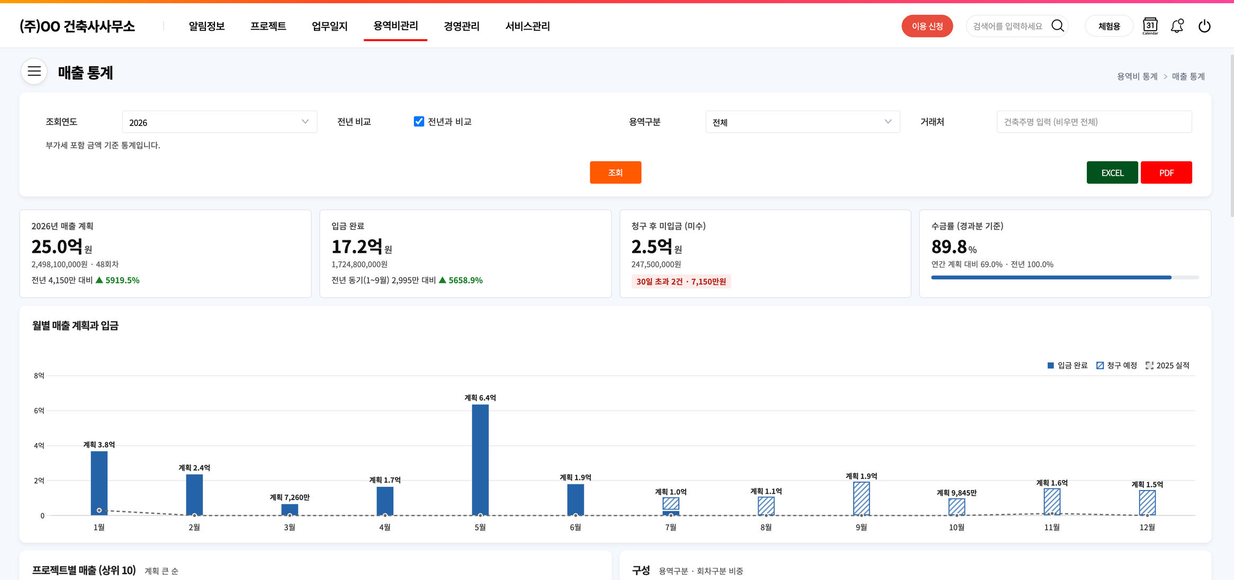
Task: Export statistics with PDF button
Action: [x=1166, y=173]
